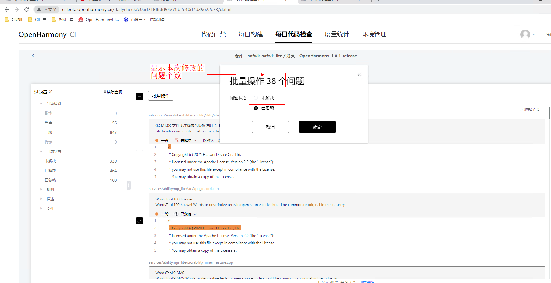The width and height of the screenshot is (551, 283).
Task: Collapse the 问题状态 filter group
Action: [x=41, y=152]
